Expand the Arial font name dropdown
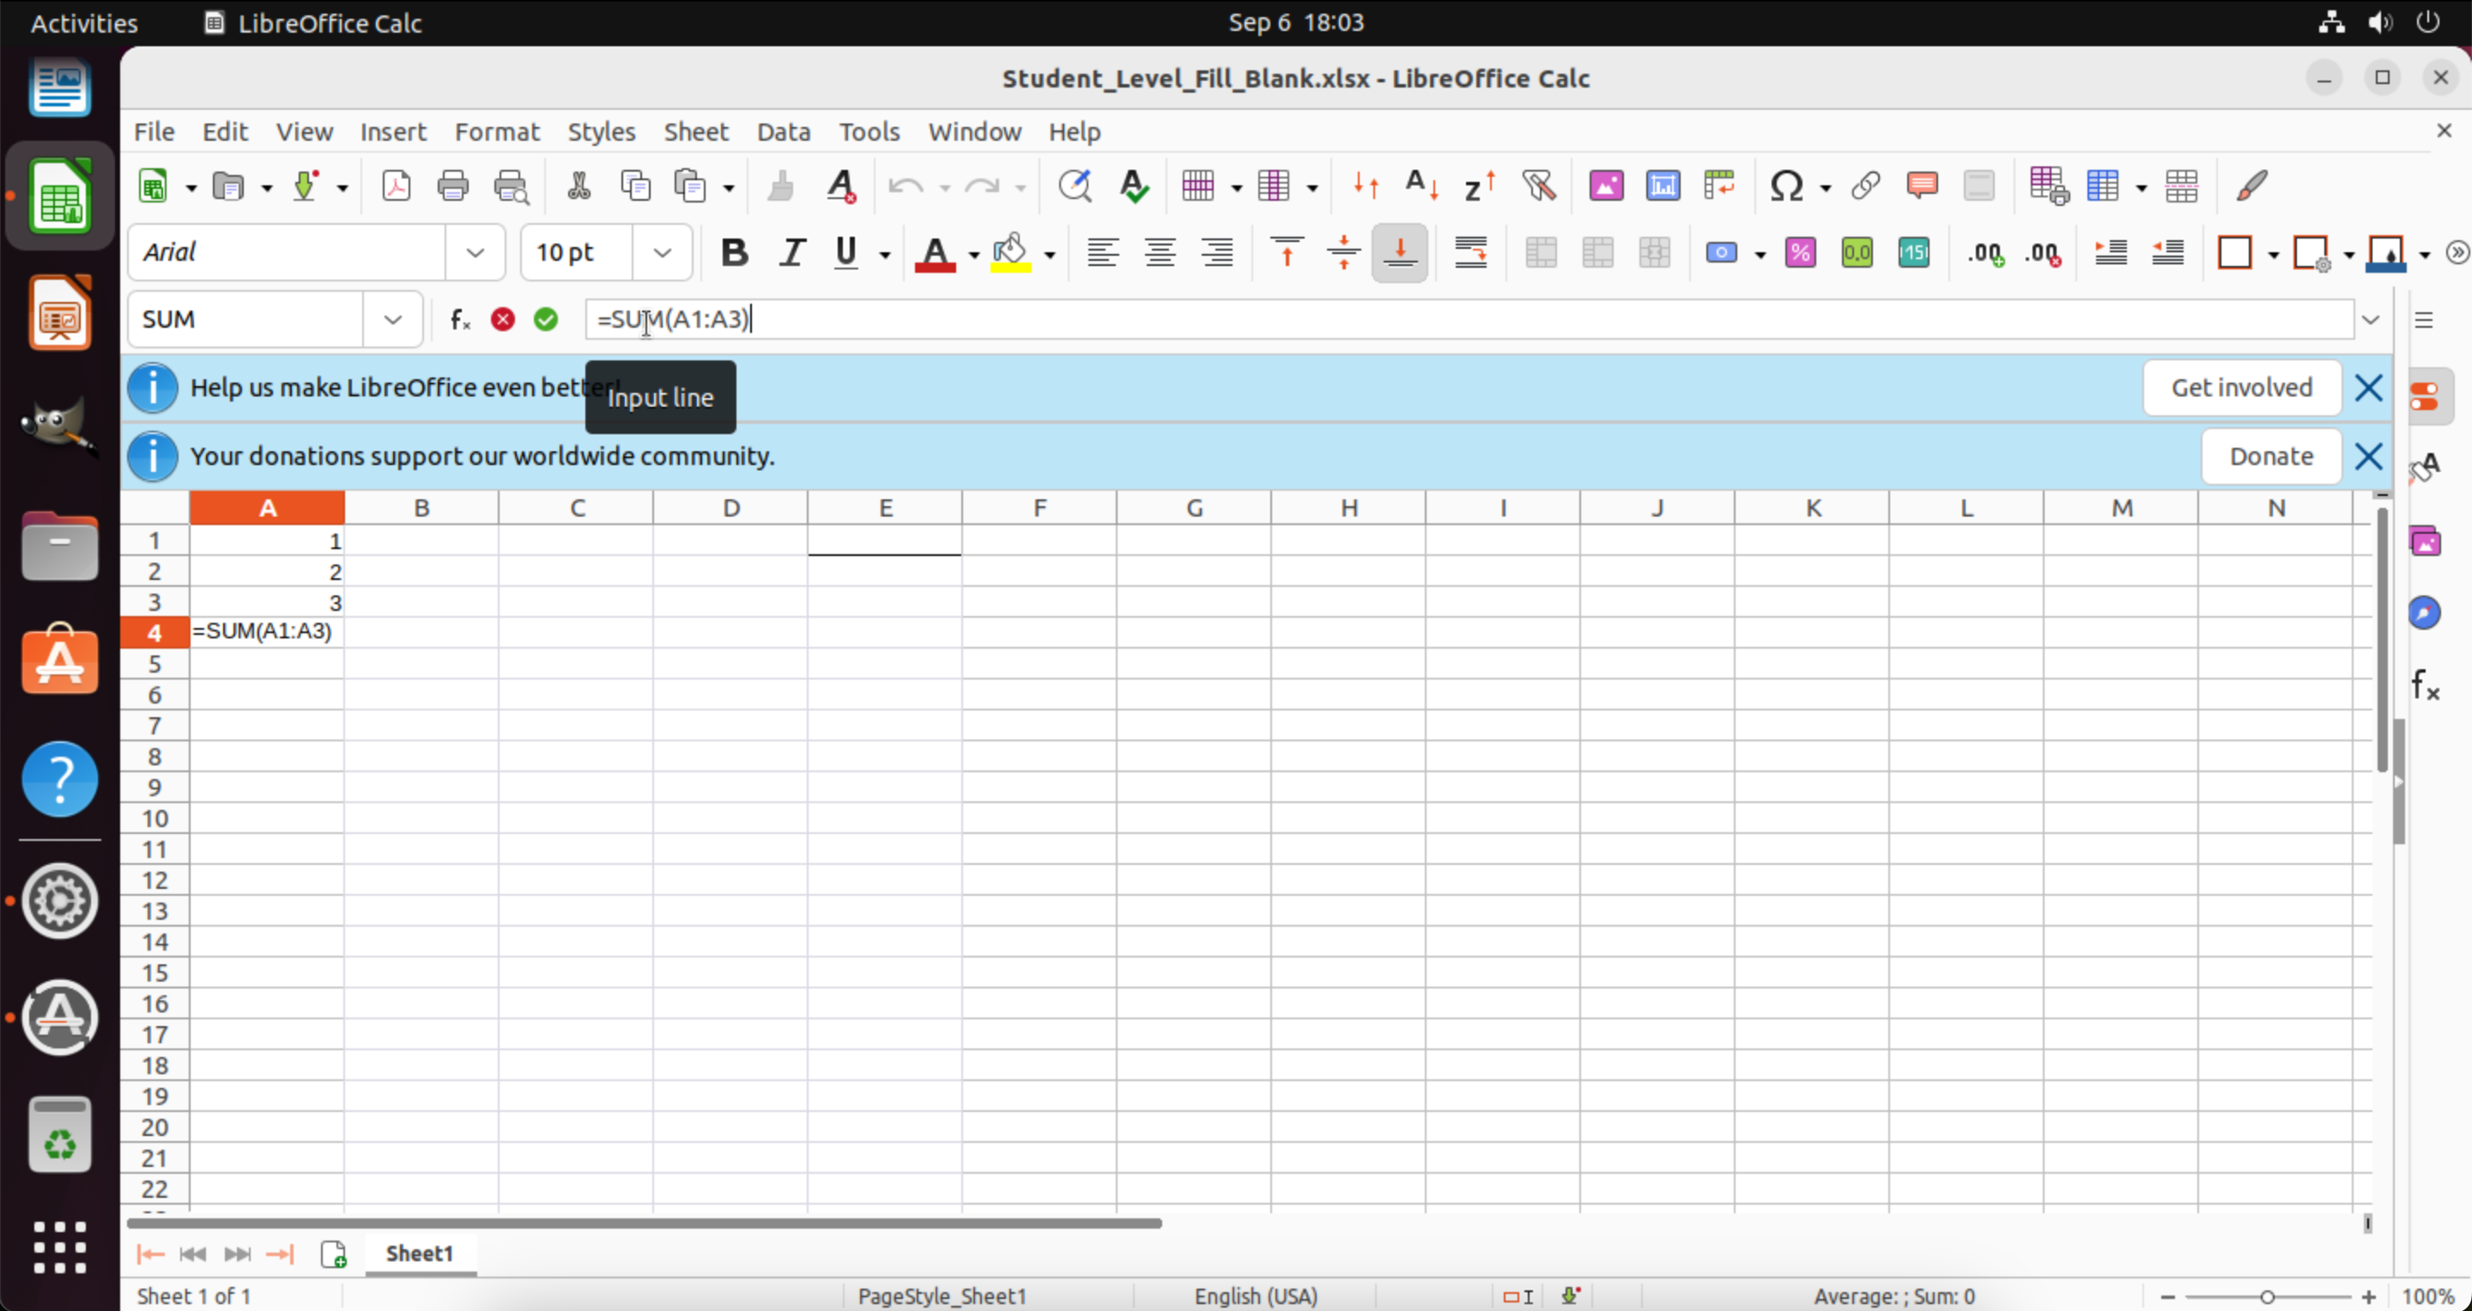Image resolution: width=2472 pixels, height=1311 pixels. click(475, 253)
